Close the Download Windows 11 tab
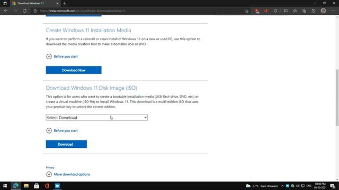The height and width of the screenshot is (190, 339). [x=57, y=3]
